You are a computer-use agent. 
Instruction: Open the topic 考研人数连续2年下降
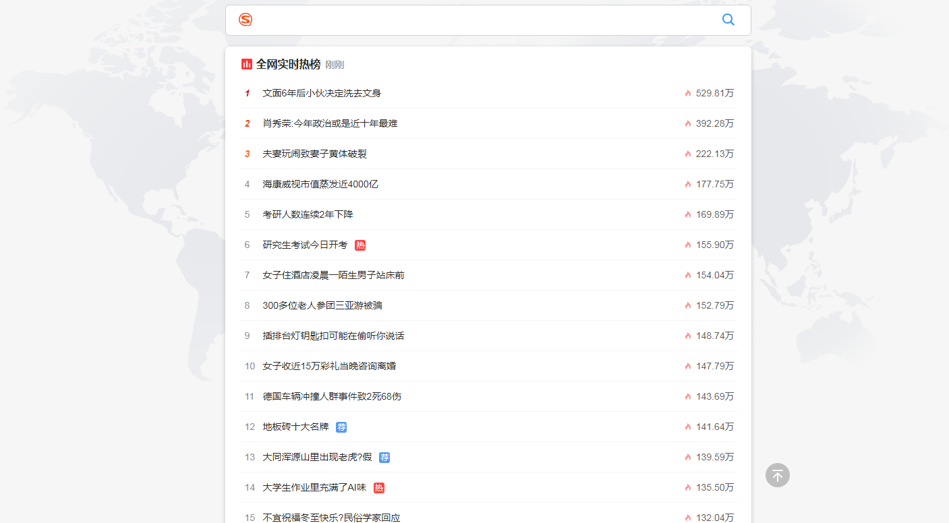(x=308, y=214)
